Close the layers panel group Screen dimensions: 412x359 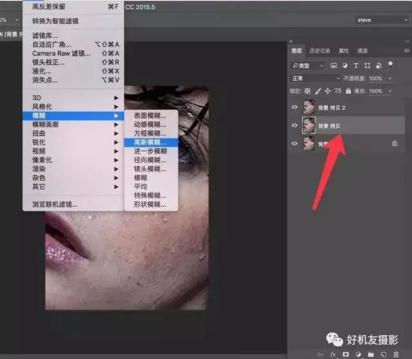click(291, 41)
